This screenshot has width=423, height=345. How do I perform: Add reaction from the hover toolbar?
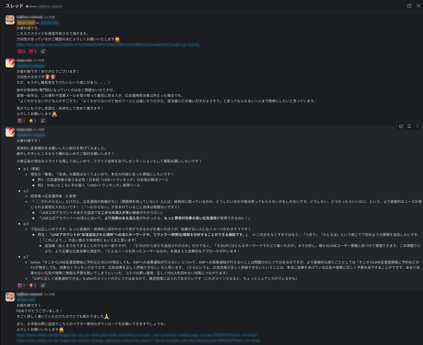click(401, 126)
